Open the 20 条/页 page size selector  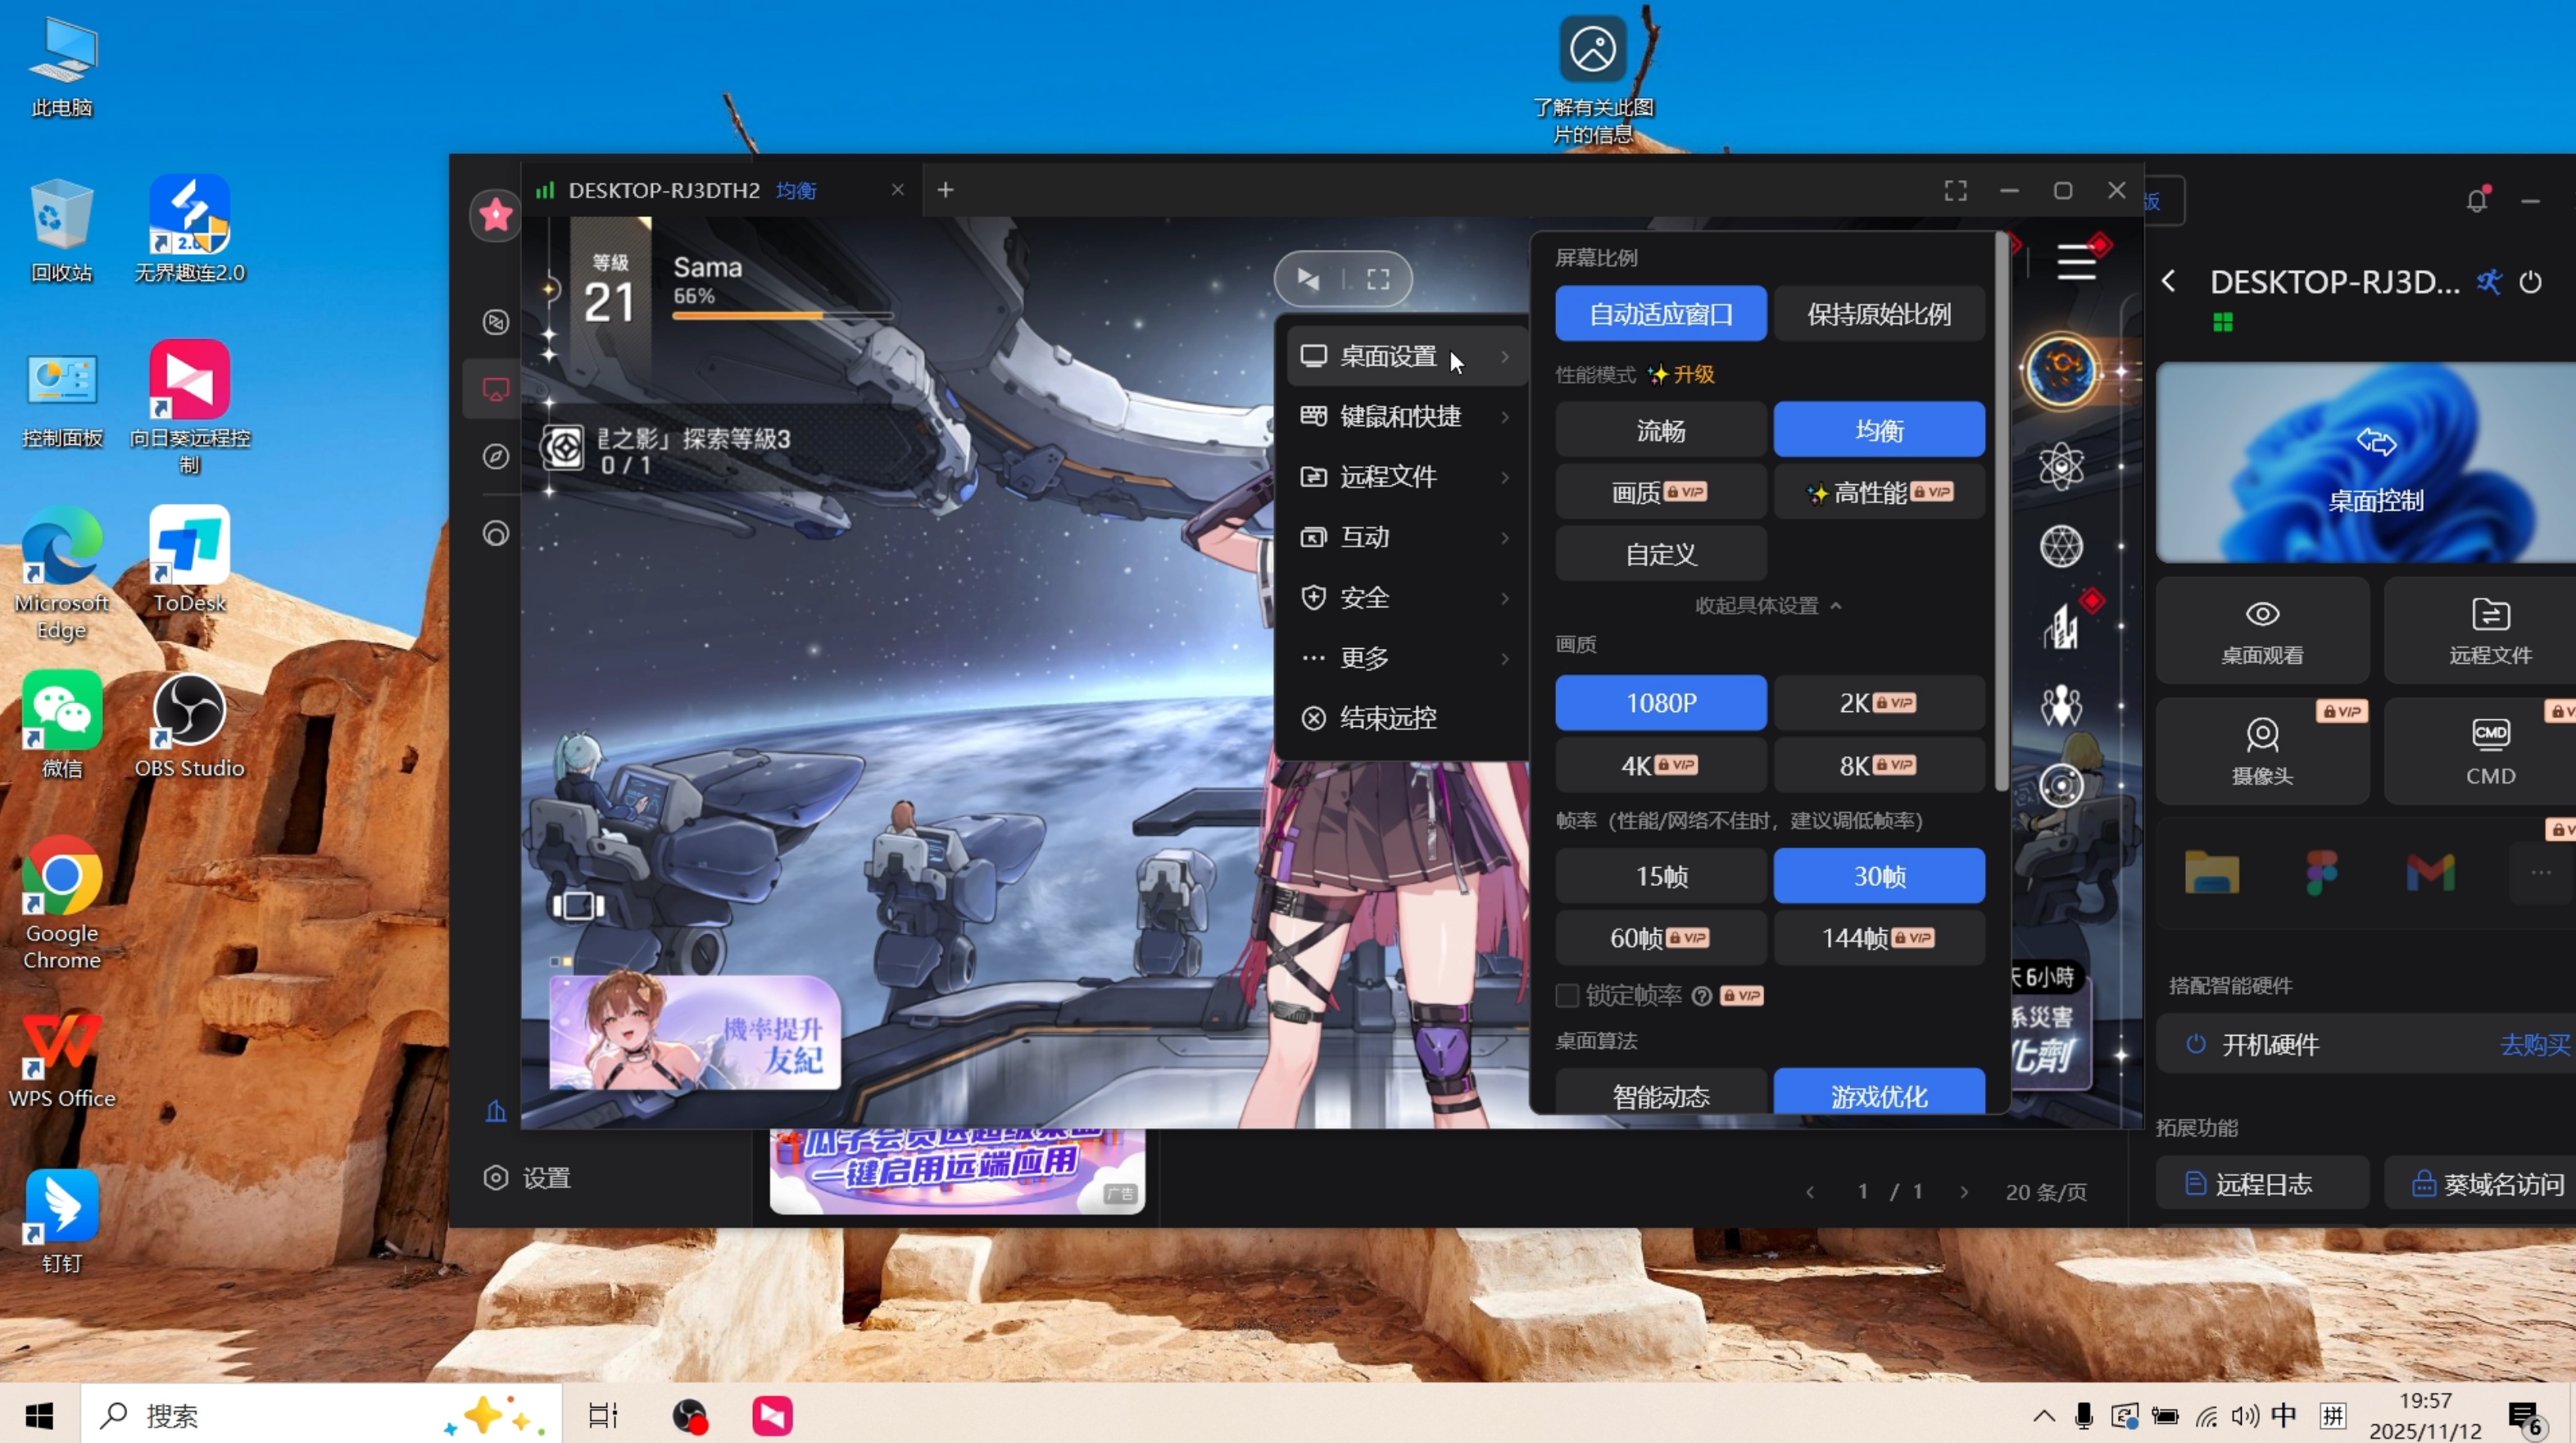point(2045,1191)
